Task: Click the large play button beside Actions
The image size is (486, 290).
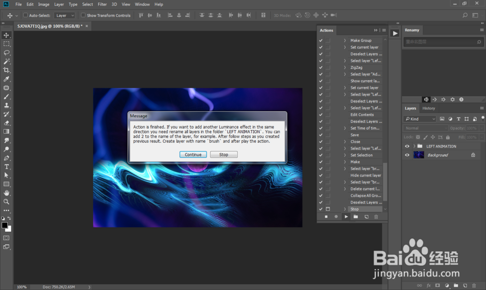Action: (x=395, y=33)
